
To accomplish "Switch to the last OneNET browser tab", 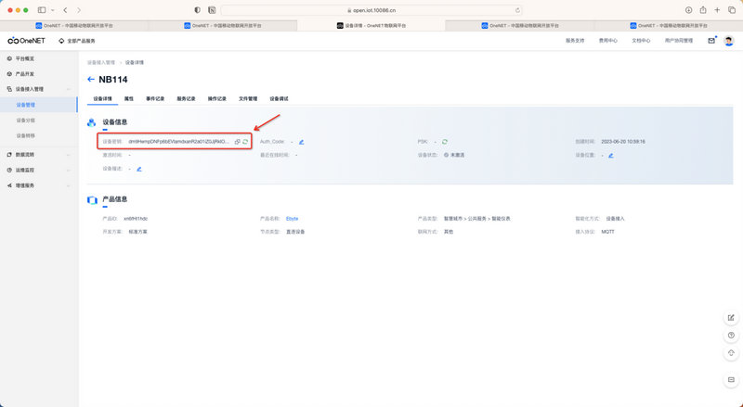I will pos(669,26).
